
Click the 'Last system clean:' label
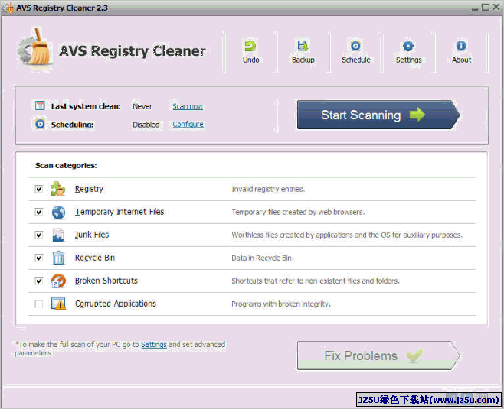coord(86,106)
